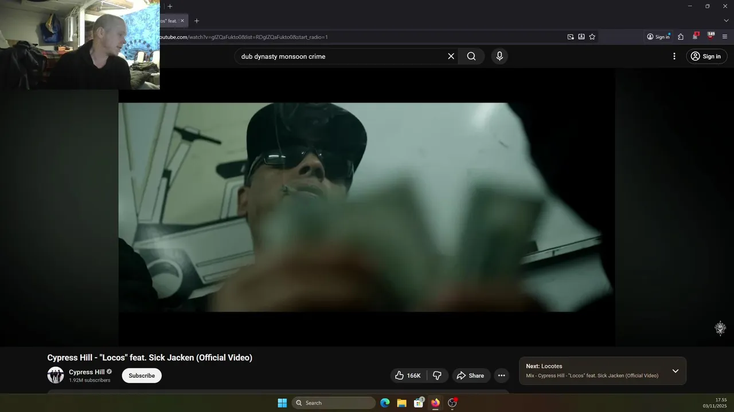Open the Firefox extensions puzzle icon
This screenshot has height=412, width=734.
tap(681, 37)
